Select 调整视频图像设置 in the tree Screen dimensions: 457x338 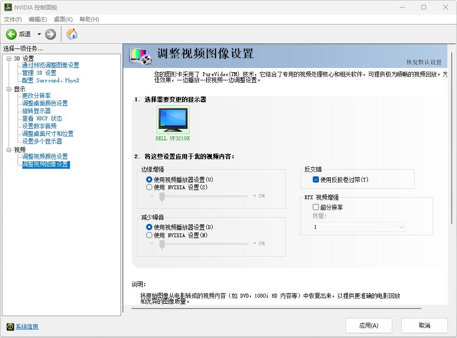45,164
